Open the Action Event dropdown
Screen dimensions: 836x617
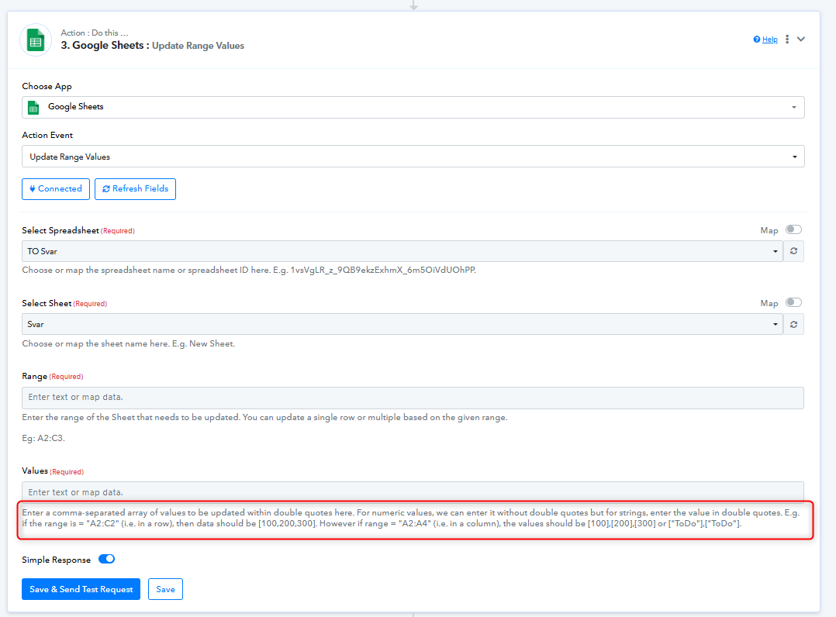coord(413,157)
